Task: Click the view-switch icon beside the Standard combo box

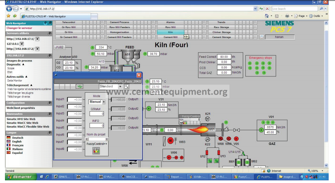Action: [127, 86]
